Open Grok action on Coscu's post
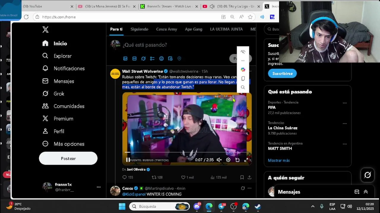Viewport: 380px width, 213px height. (x=243, y=188)
